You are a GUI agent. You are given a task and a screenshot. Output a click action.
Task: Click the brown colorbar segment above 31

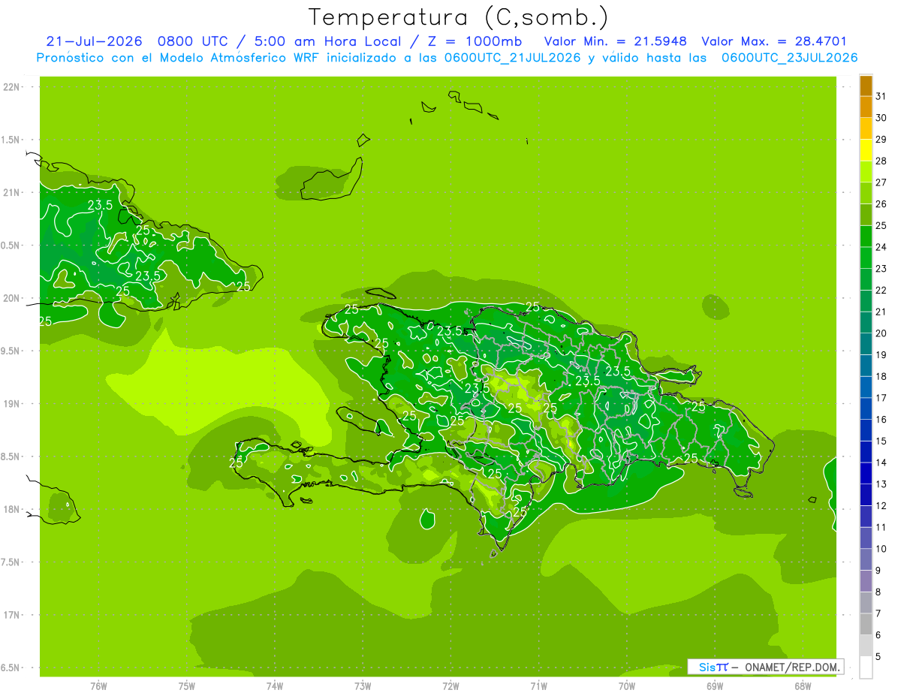pos(866,86)
